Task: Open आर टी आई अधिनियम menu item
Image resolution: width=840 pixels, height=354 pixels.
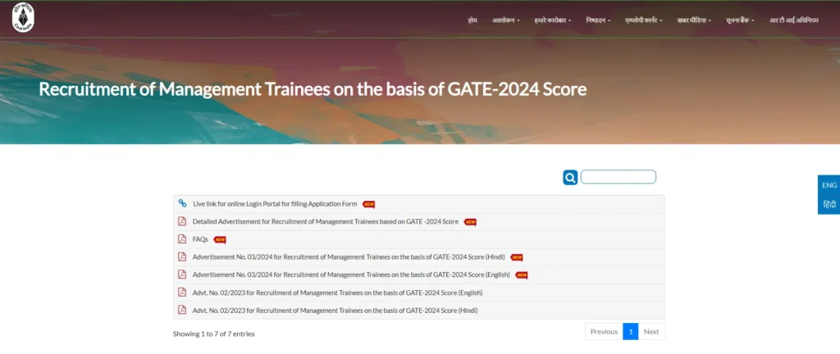Action: coord(793,20)
